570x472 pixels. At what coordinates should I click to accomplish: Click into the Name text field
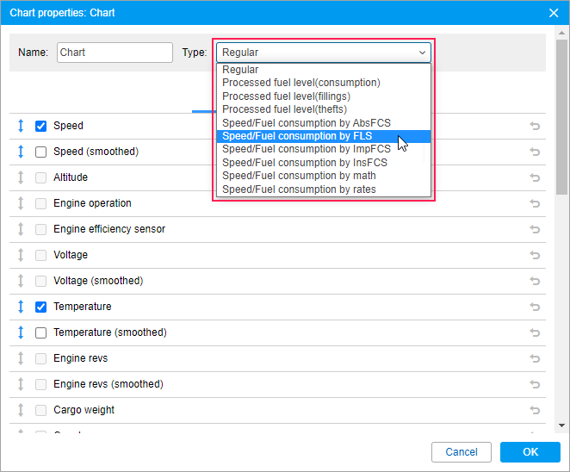point(115,53)
